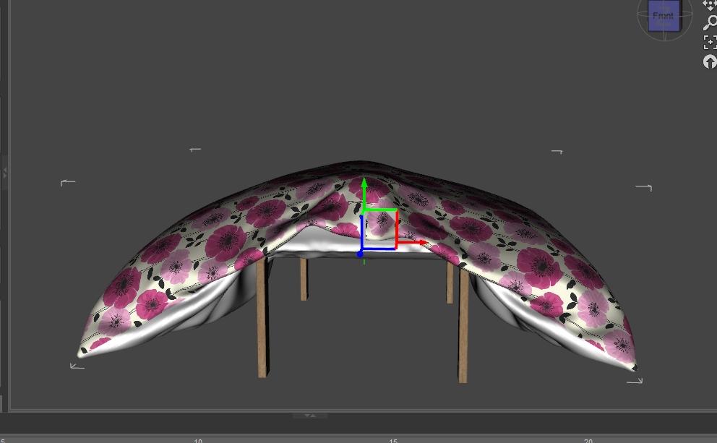Image resolution: width=717 pixels, height=443 pixels.
Task: Expand the bottom pane handle arrows
Action: pos(309,416)
